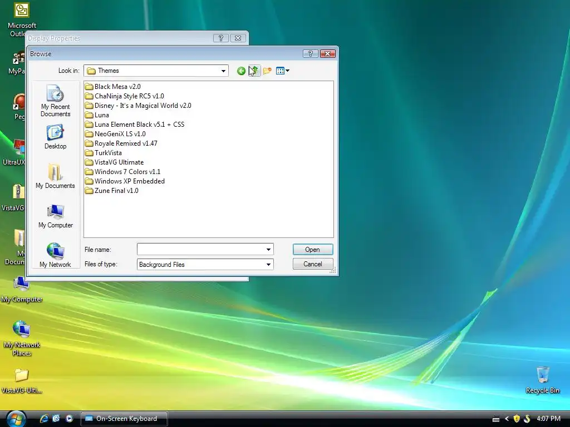
Task: Show hidden tray icons arrow
Action: (x=507, y=419)
